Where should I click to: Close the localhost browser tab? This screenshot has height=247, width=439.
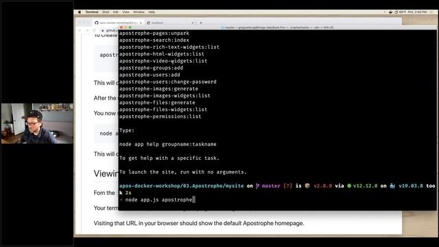(x=193, y=23)
